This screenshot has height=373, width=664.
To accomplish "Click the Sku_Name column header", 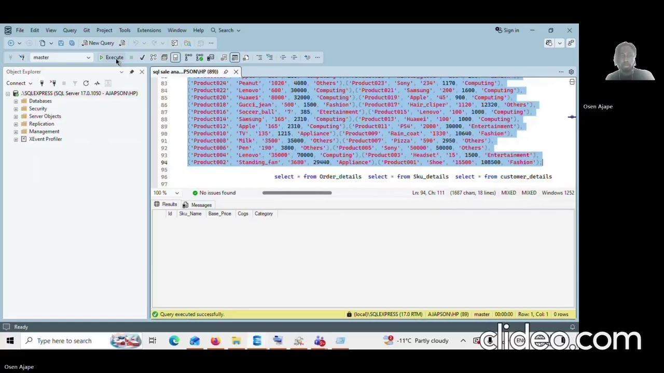I will (190, 213).
